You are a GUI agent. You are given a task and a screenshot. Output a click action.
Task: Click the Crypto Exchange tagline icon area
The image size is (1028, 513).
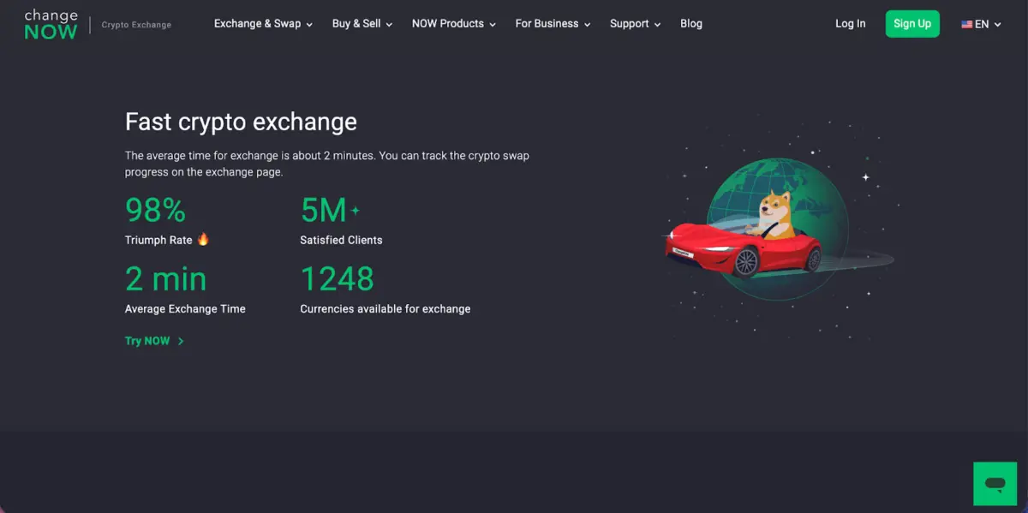[135, 24]
